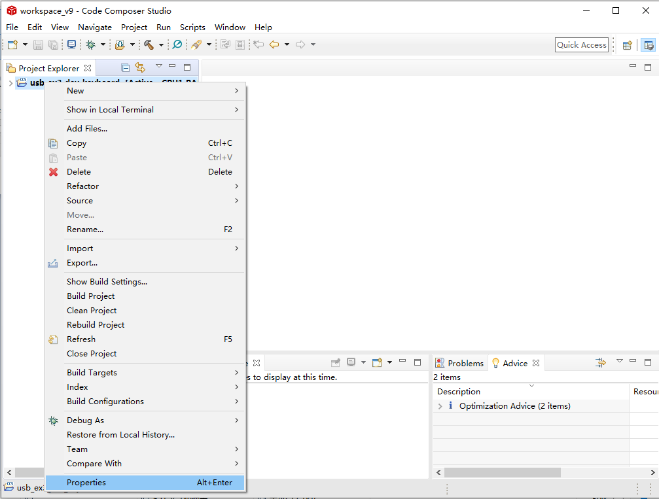This screenshot has height=499, width=659.
Task: Open the Build hammer dropdown arrow
Action: [161, 44]
